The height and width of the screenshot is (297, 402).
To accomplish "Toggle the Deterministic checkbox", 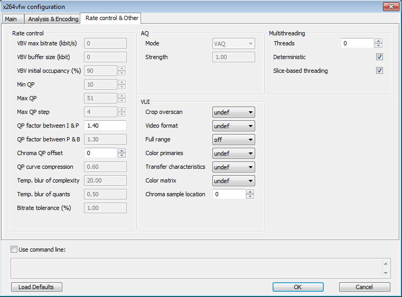I will 379,57.
